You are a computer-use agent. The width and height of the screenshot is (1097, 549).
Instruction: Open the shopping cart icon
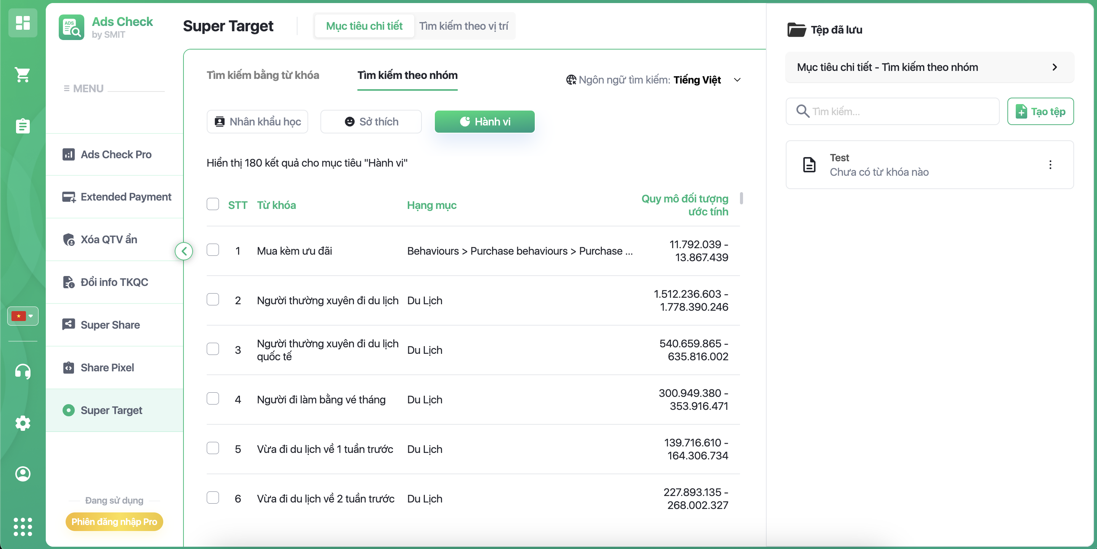(23, 75)
